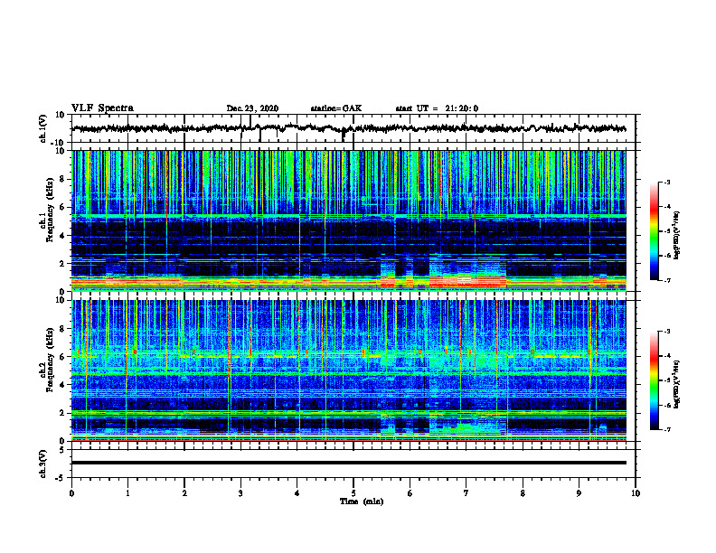Click the ch.1 spectrogram color bar
The height and width of the screenshot is (553, 716).
point(655,230)
